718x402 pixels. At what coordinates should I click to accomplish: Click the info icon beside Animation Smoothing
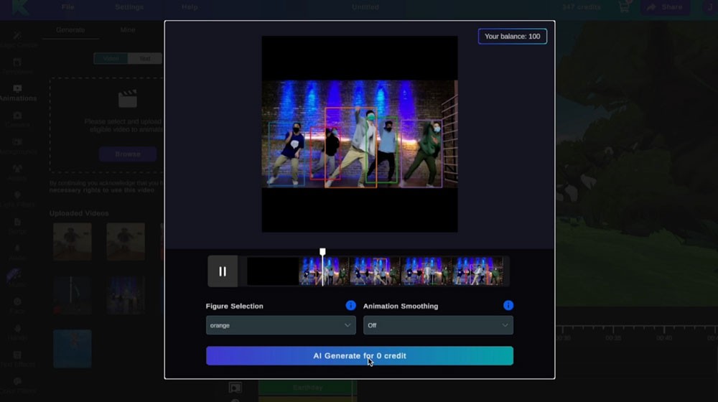[508, 305]
